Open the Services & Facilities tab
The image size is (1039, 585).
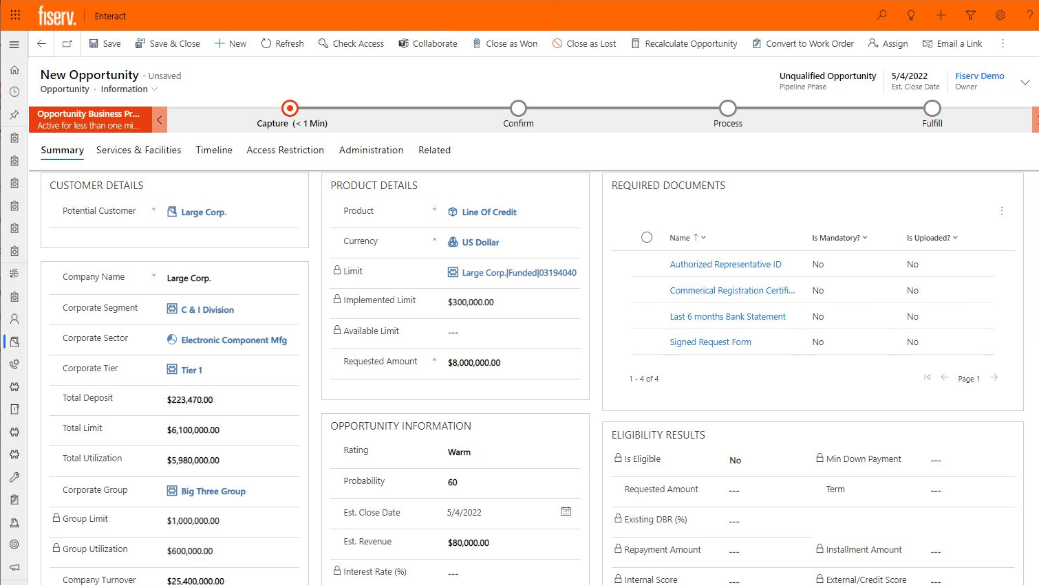138,150
